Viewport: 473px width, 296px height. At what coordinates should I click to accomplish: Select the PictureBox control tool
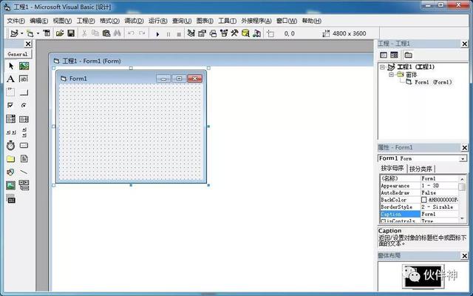pyautogui.click(x=24, y=66)
